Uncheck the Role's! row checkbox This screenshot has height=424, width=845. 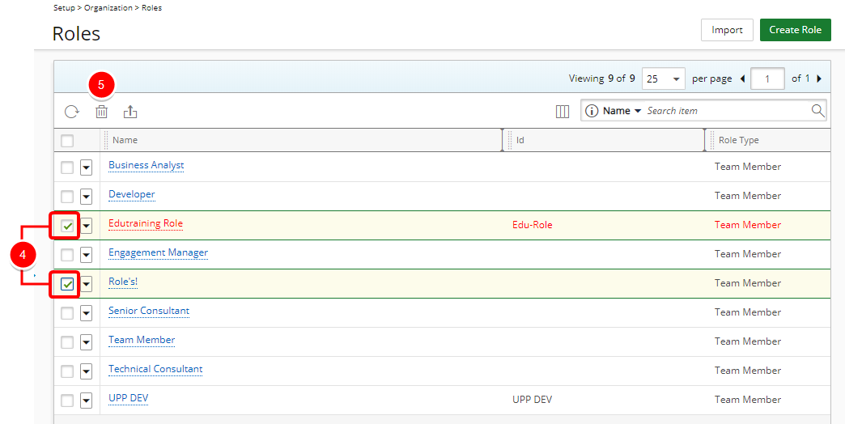(x=67, y=284)
